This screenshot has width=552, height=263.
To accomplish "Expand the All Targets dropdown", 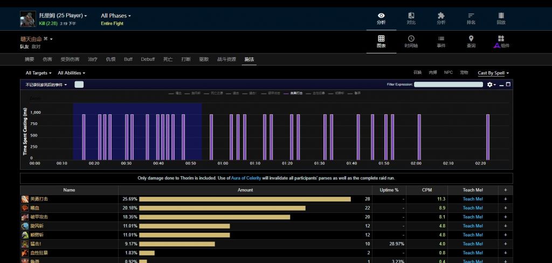I will coord(39,73).
